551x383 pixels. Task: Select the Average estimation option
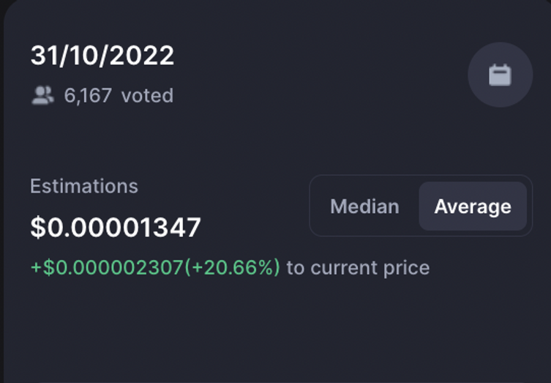tap(473, 206)
